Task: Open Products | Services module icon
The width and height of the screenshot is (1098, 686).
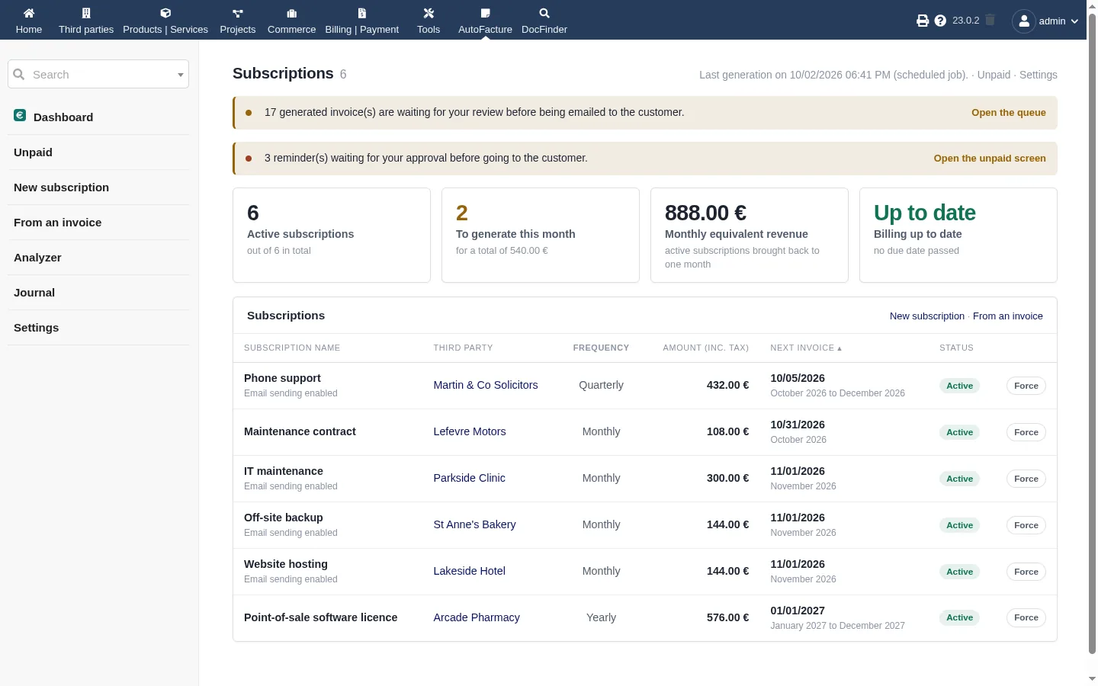Action: point(165,13)
